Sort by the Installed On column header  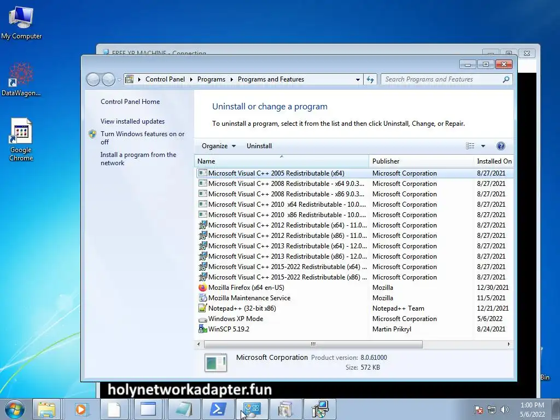pos(494,161)
